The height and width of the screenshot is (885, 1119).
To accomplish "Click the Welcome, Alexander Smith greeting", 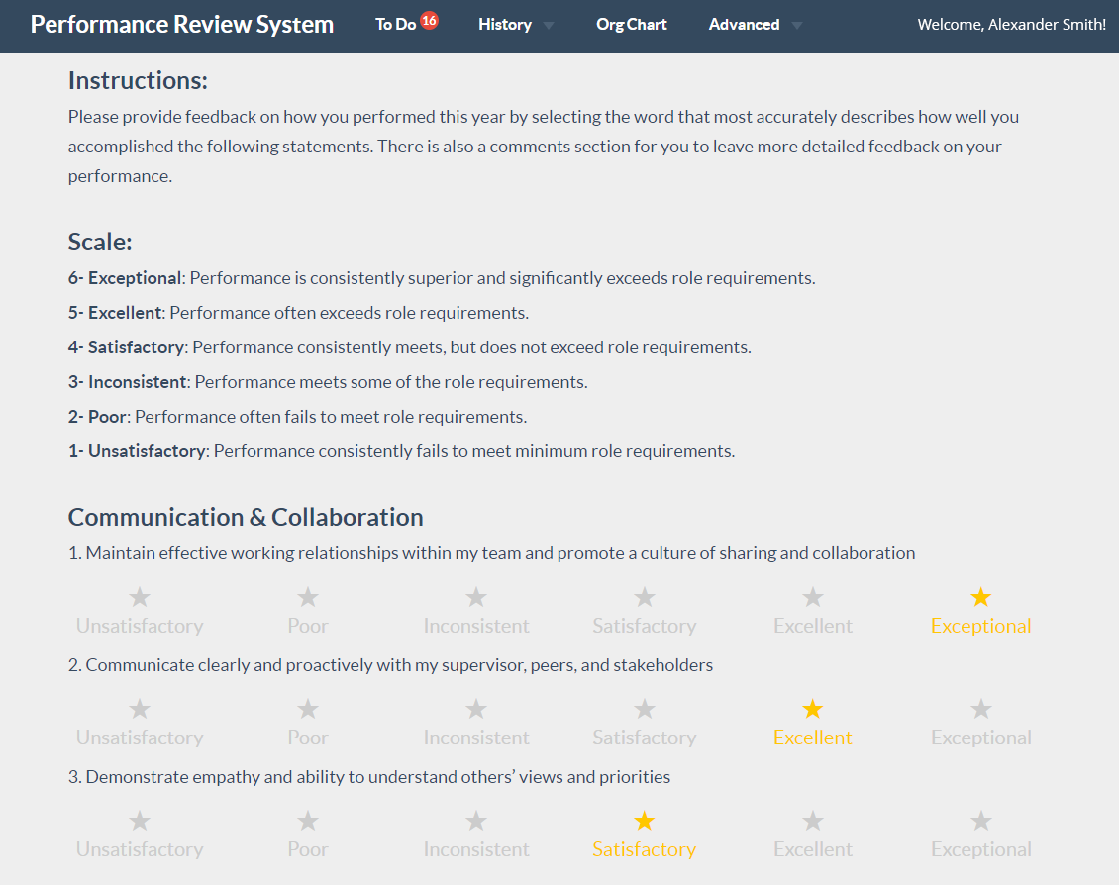I will point(1010,24).
